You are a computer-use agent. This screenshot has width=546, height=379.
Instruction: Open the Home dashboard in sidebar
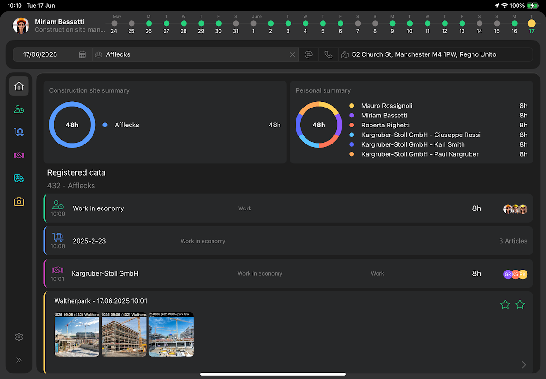pyautogui.click(x=19, y=86)
